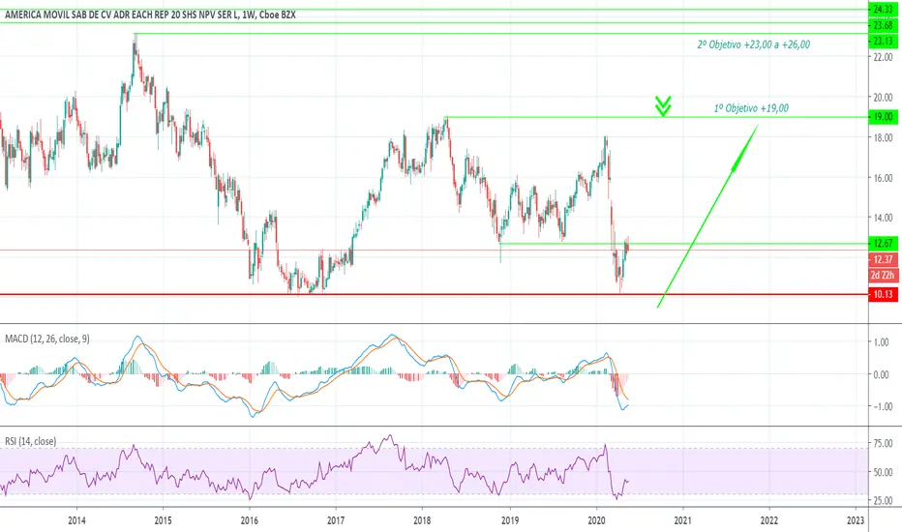Click the 2016 label on time axis
902x532 pixels.
tap(249, 520)
